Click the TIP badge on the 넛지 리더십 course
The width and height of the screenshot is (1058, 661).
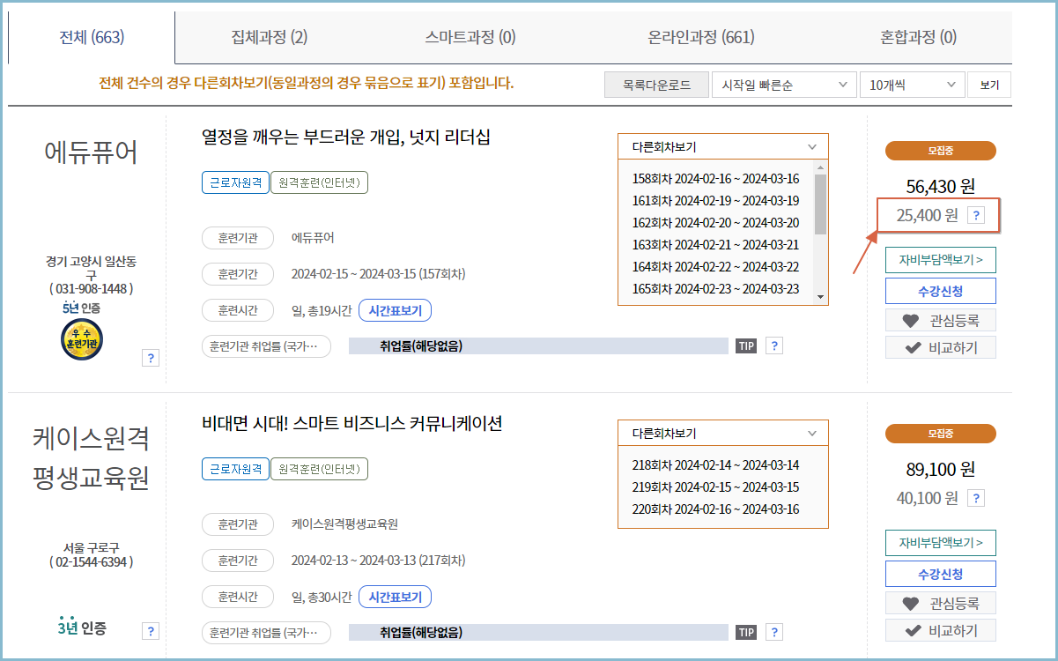pyautogui.click(x=745, y=345)
